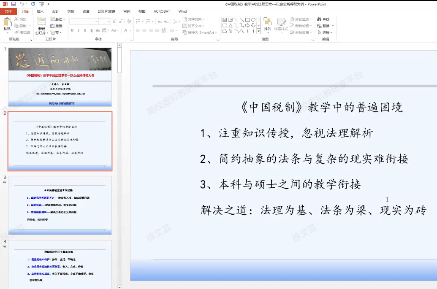Click the Save icon in quick access toolbar
Screen dimensions: 437x289
[13, 4]
